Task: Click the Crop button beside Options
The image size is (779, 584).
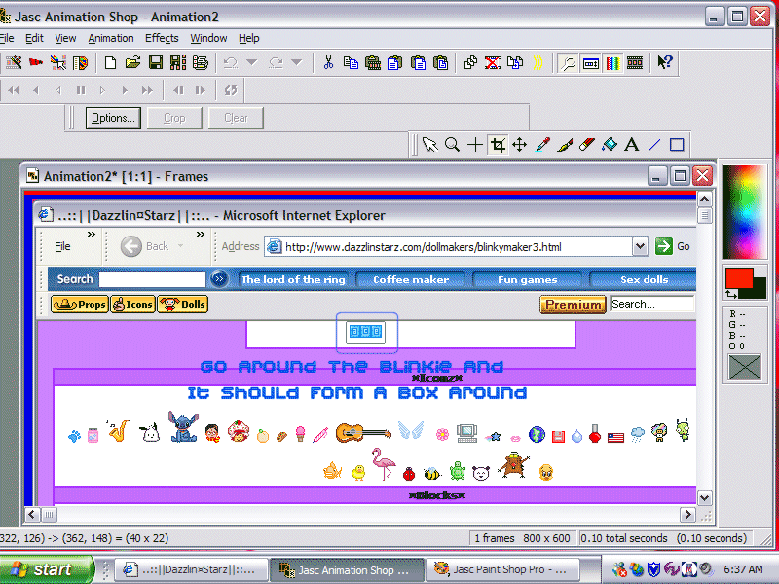Action: click(174, 118)
